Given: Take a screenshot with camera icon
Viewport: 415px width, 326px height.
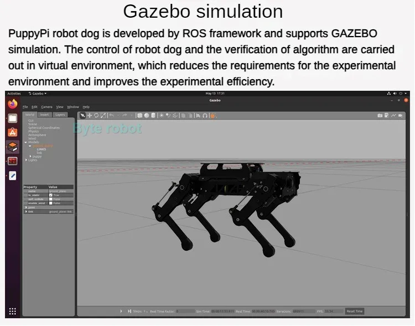Looking at the screenshot, I should click(380, 116).
